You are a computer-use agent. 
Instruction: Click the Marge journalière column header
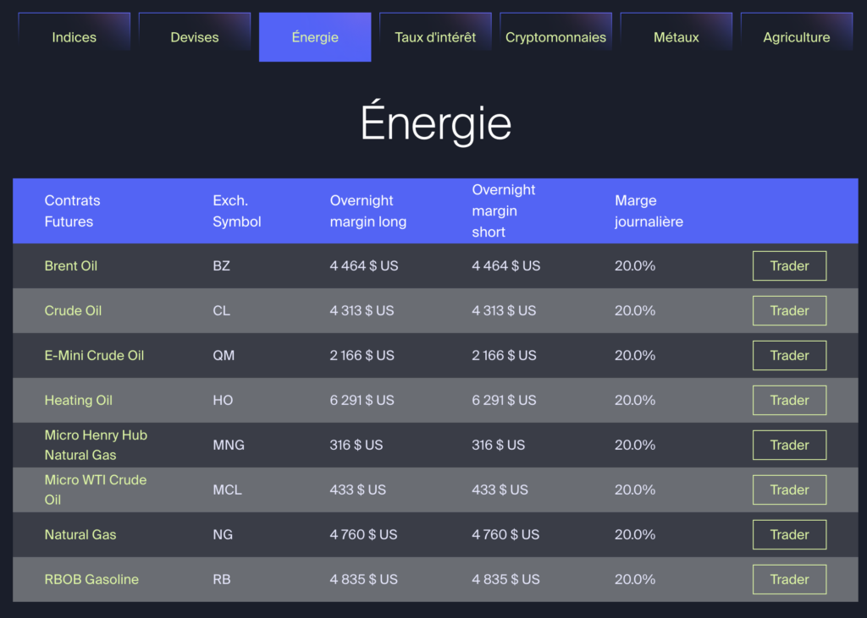pyautogui.click(x=649, y=211)
